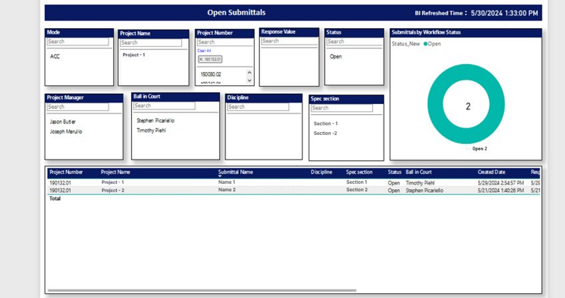Pick Section - 1 in Spec section slicer
The height and width of the screenshot is (298, 565).
point(325,124)
